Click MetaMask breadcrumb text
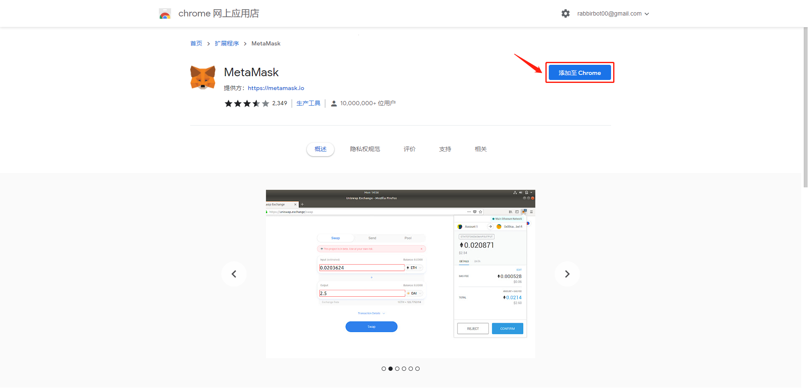Image resolution: width=808 pixels, height=391 pixels. pos(266,43)
